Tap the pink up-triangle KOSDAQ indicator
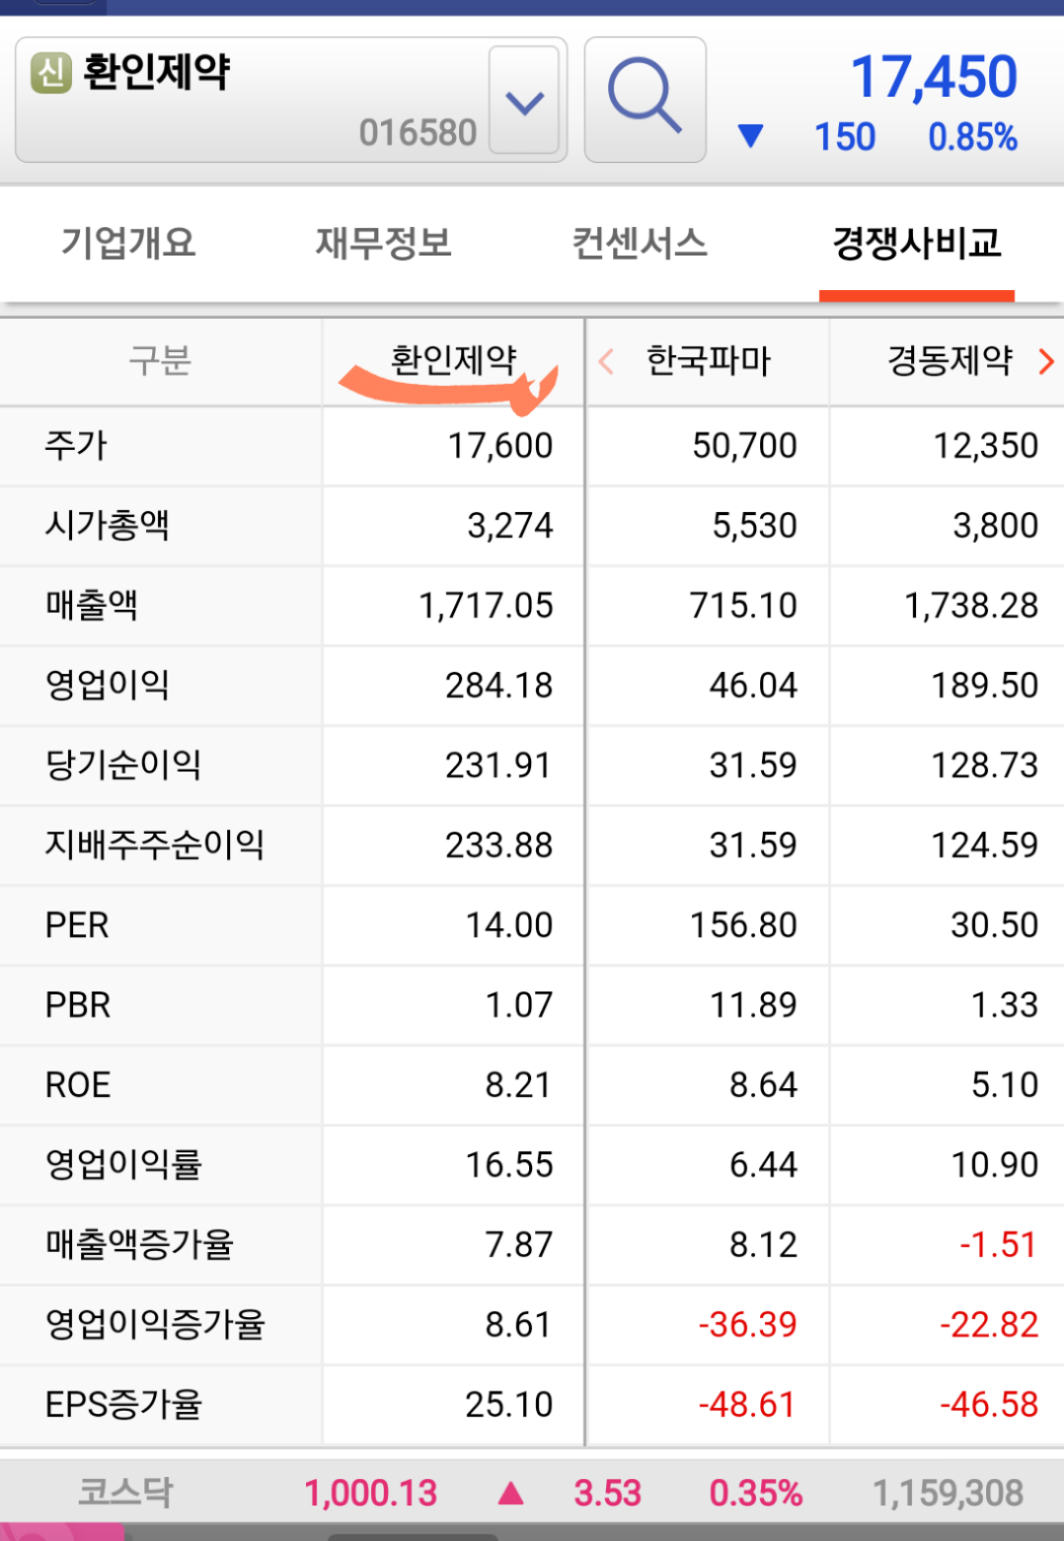The height and width of the screenshot is (1541, 1064). [x=510, y=1493]
